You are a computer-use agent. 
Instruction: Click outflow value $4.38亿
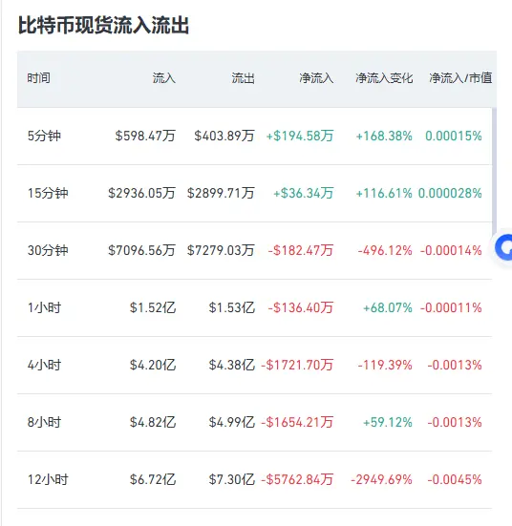coord(232,365)
